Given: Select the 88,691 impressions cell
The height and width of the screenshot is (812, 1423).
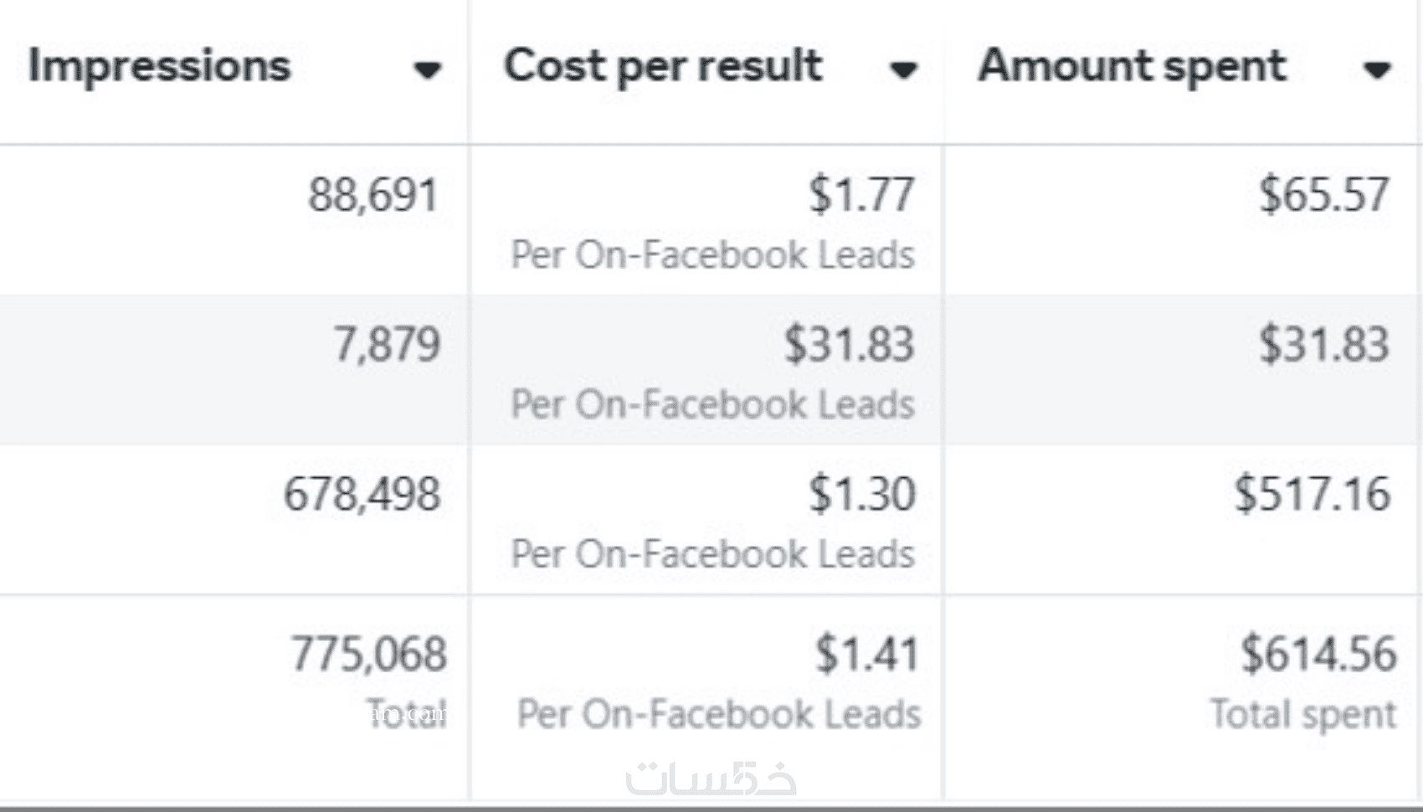Looking at the screenshot, I should click(x=373, y=195).
